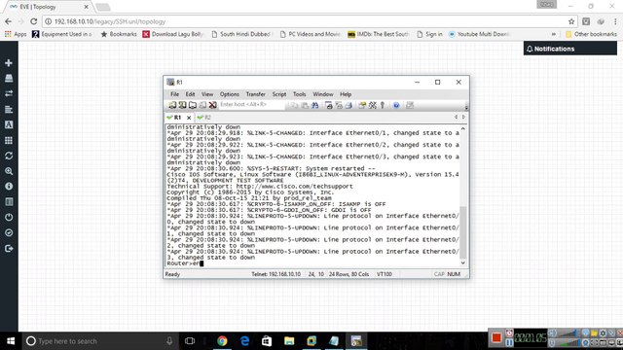Click the Copy toolbar icon in SecureCRT
Image resolution: width=623 pixels, height=350 pixels.
pyautogui.click(x=294, y=105)
